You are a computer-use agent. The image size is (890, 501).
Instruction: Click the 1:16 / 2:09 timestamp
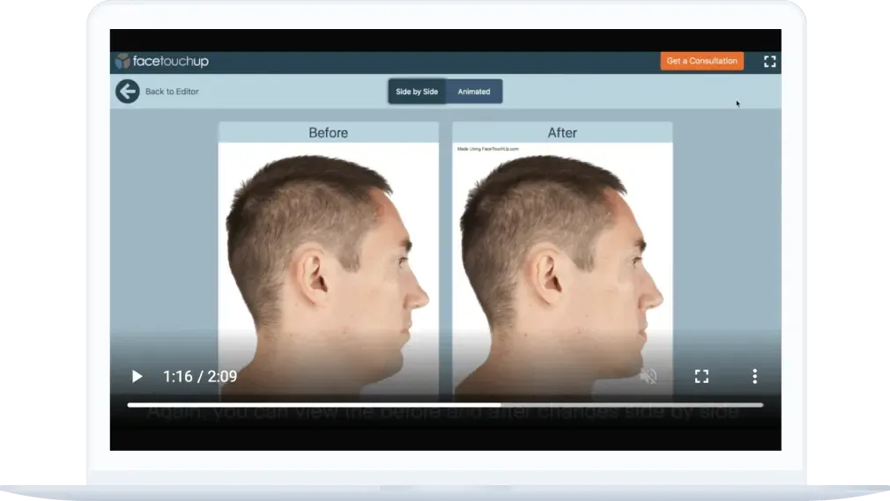[x=200, y=377]
